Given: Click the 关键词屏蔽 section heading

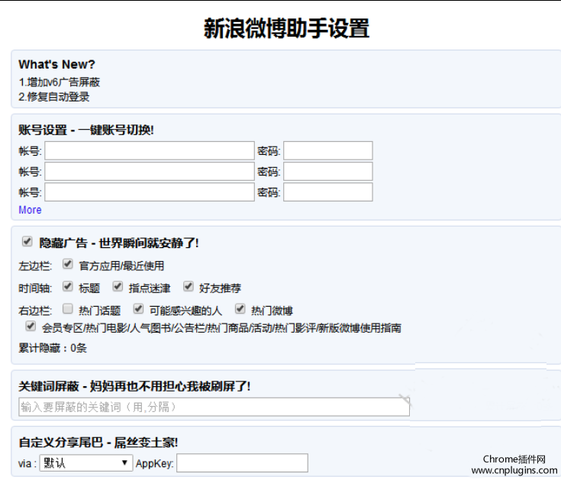Looking at the screenshot, I should click(134, 386).
